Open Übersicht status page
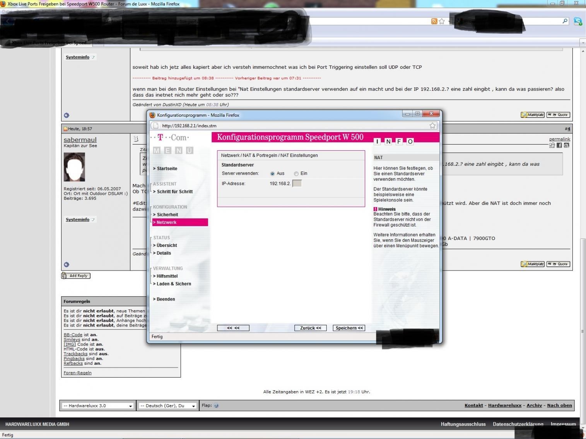The image size is (586, 439). tap(165, 245)
